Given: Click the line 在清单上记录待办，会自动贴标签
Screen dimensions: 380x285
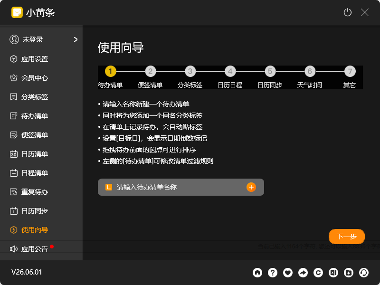Looking at the screenshot, I should pos(152,127).
